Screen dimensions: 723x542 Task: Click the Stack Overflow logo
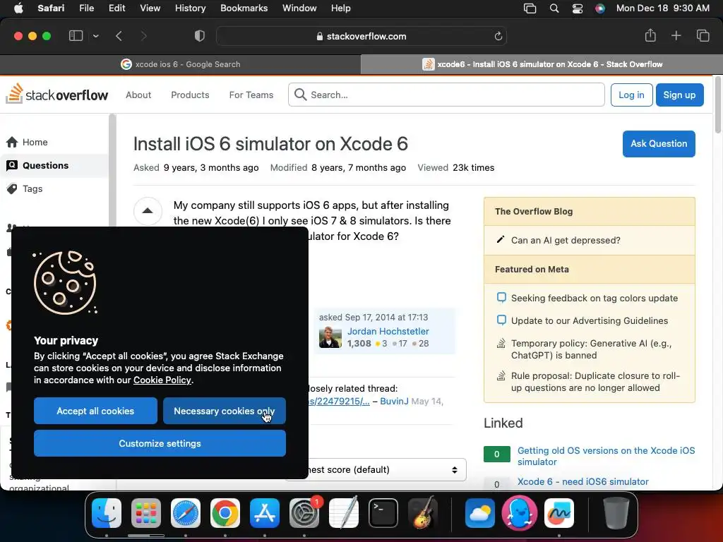[56, 95]
